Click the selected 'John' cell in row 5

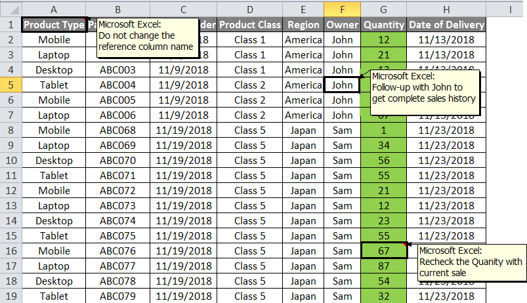pos(342,85)
